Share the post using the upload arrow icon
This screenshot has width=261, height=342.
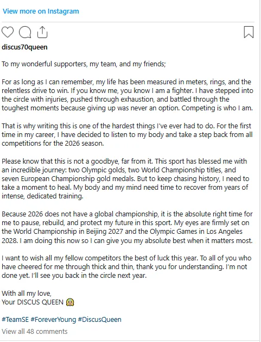42,32
